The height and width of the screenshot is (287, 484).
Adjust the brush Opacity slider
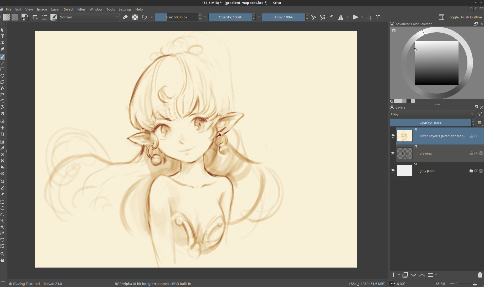pos(230,17)
